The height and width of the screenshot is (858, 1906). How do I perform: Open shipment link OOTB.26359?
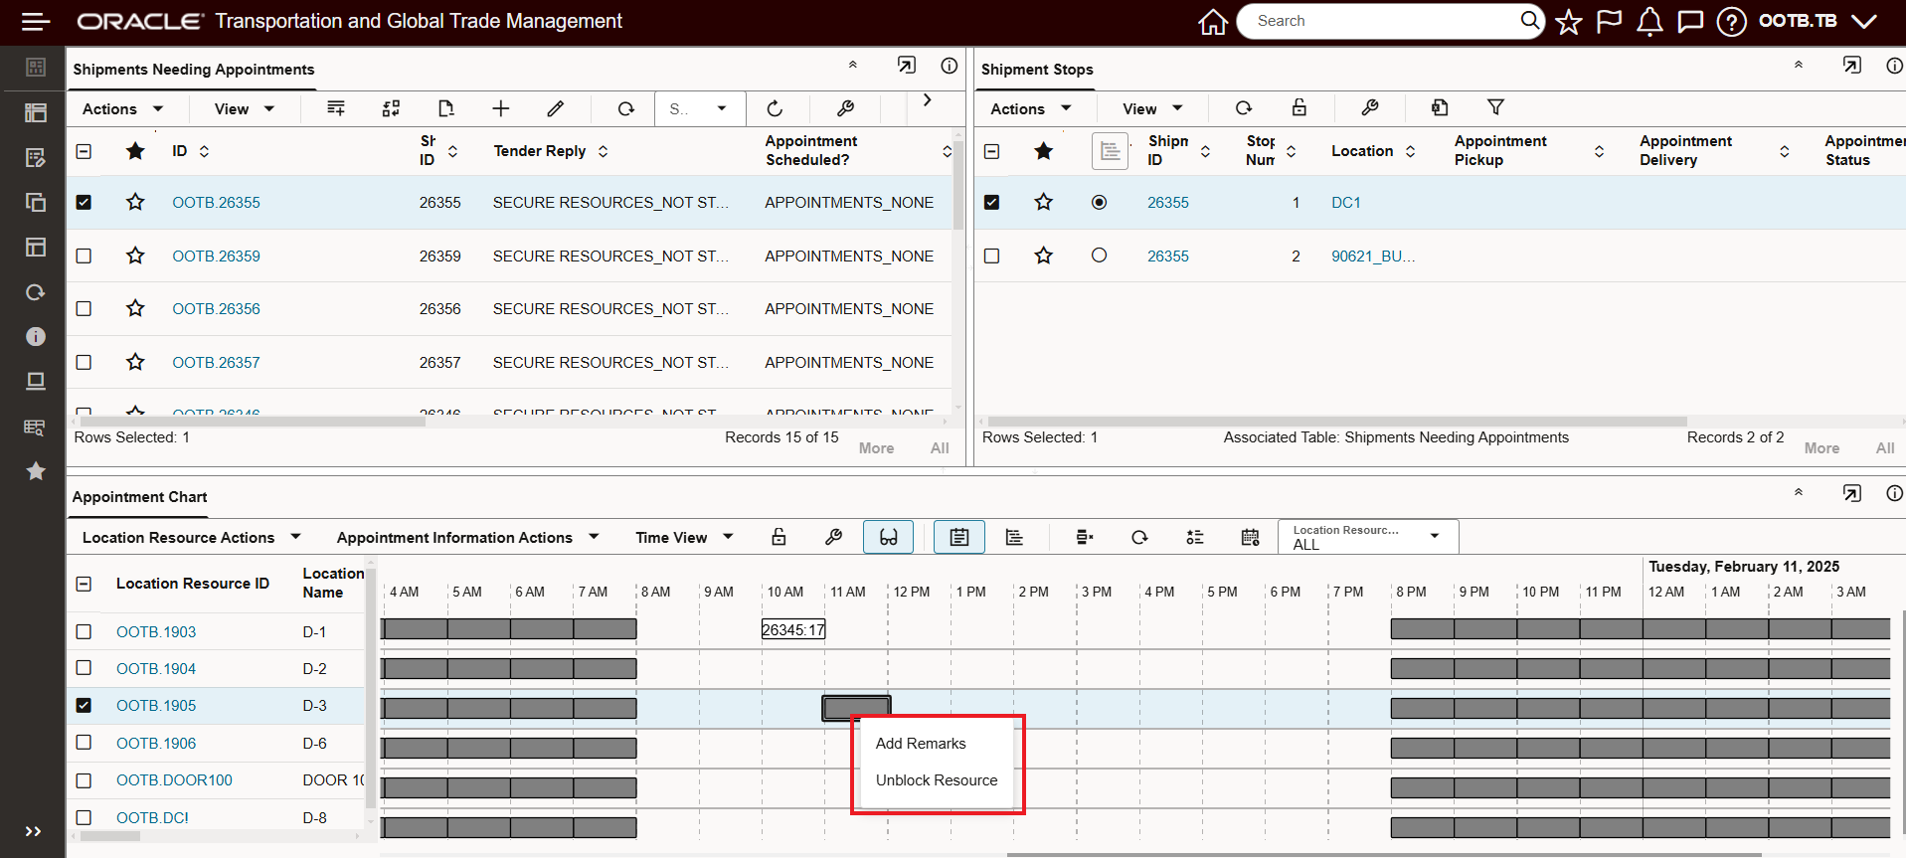(216, 256)
